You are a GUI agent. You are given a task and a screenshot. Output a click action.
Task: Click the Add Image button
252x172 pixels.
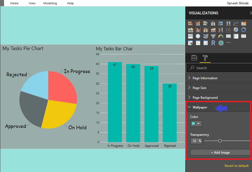tap(220, 152)
